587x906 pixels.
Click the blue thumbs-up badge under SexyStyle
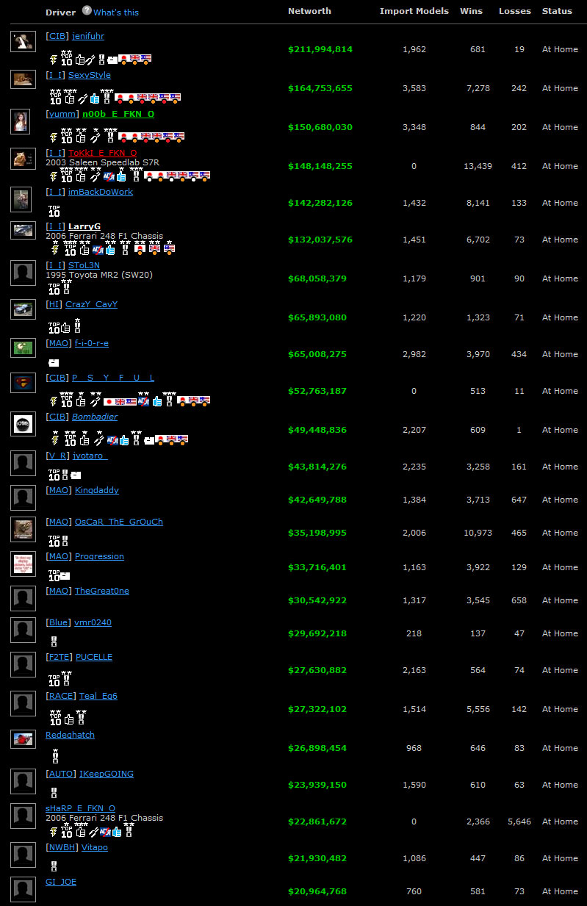[x=95, y=98]
